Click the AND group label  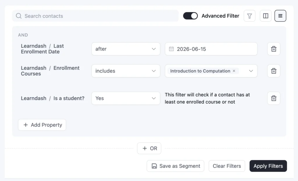tap(23, 35)
